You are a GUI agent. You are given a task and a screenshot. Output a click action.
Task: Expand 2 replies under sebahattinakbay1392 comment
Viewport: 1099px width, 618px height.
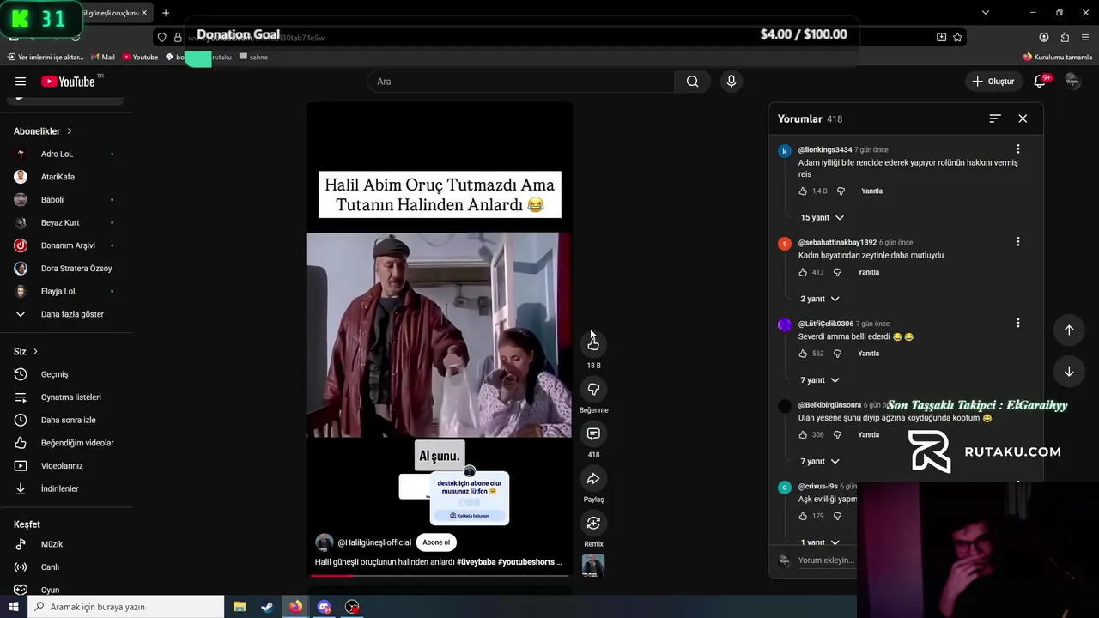820,299
